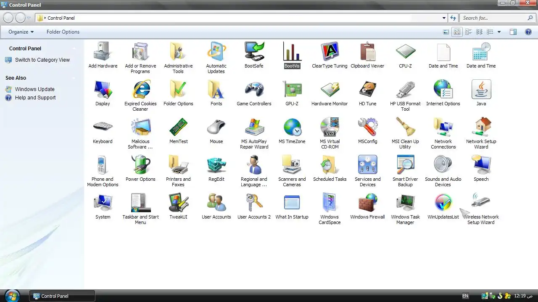Open the BootSafe icon
The image size is (538, 302).
click(x=254, y=55)
